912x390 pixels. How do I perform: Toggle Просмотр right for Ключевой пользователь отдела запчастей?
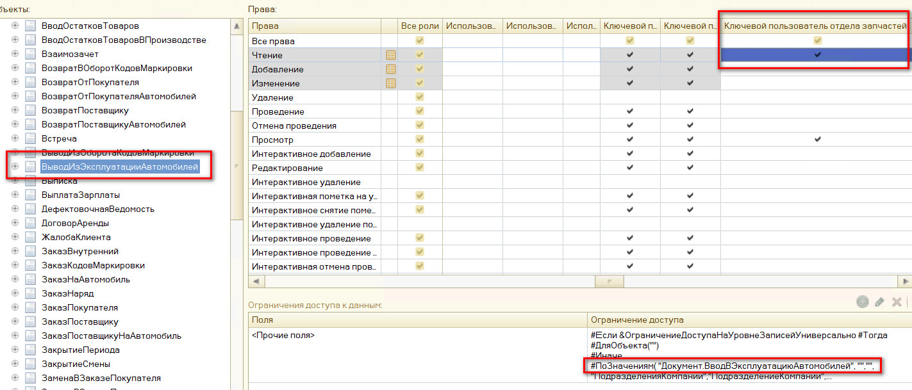tap(817, 140)
